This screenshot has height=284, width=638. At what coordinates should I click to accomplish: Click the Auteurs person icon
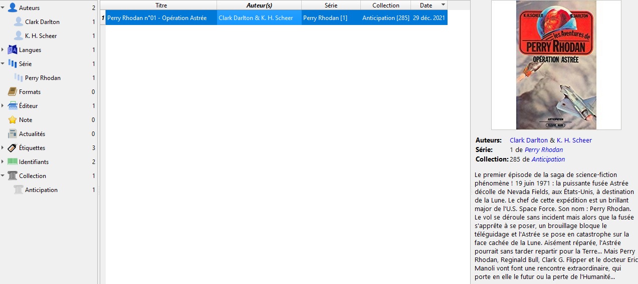pyautogui.click(x=13, y=7)
